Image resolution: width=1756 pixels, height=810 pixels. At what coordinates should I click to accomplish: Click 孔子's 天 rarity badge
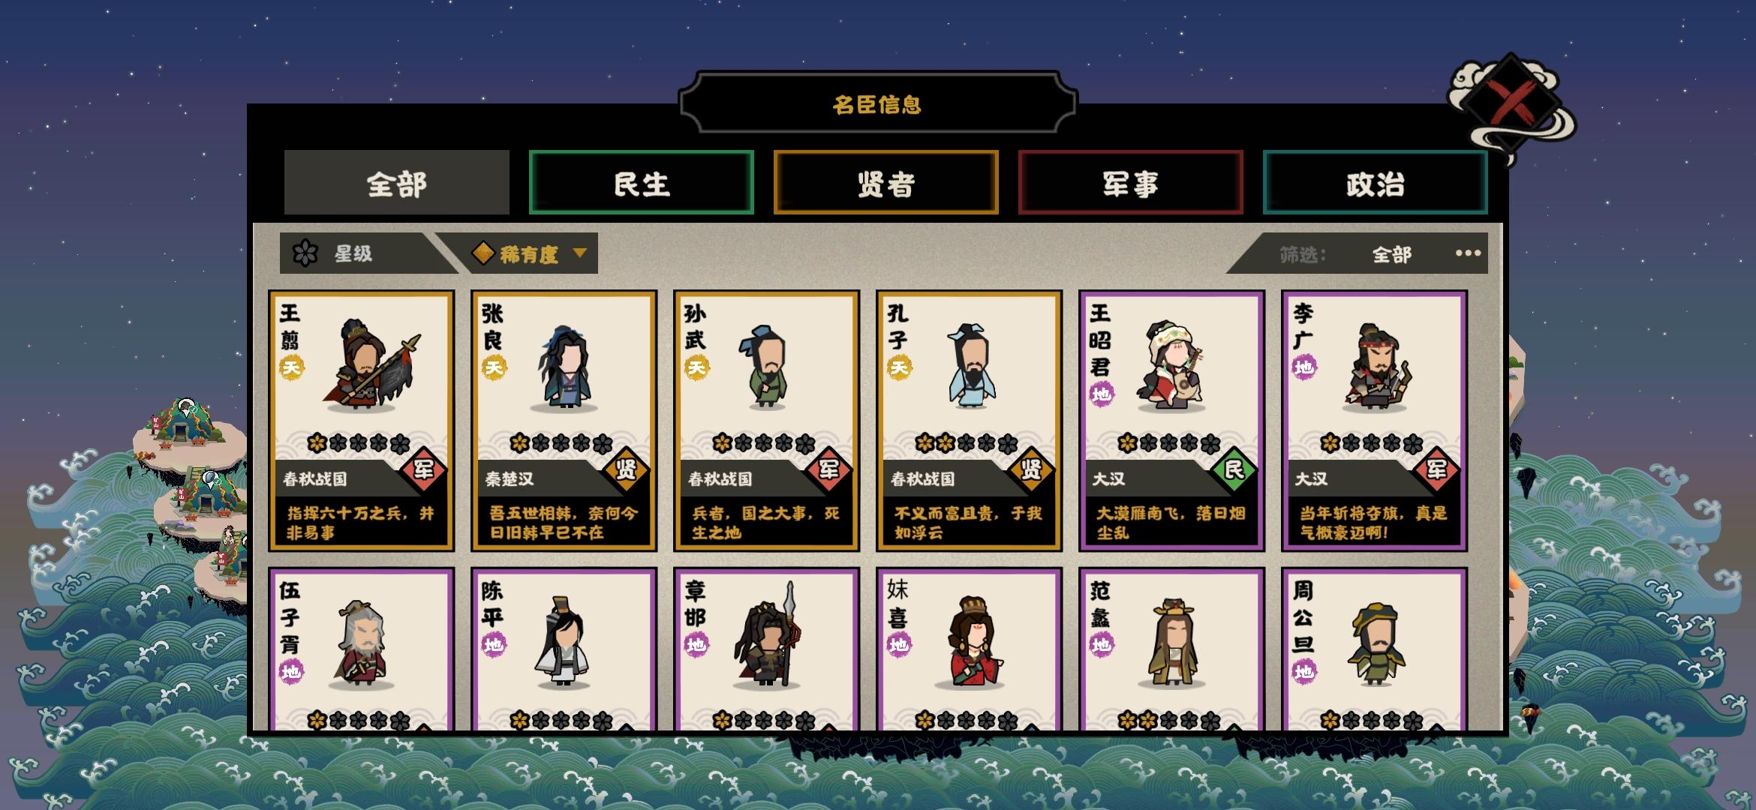coord(899,367)
